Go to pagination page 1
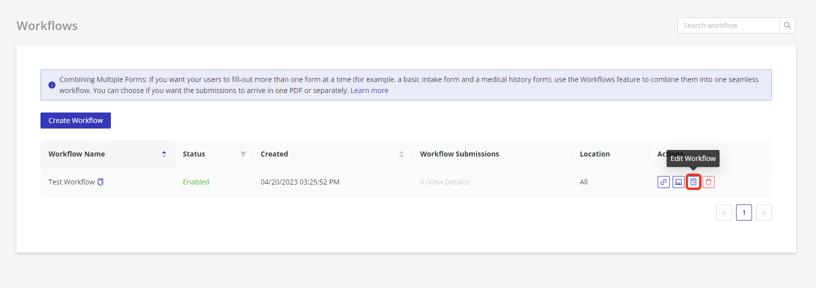The image size is (816, 288). coord(744,212)
